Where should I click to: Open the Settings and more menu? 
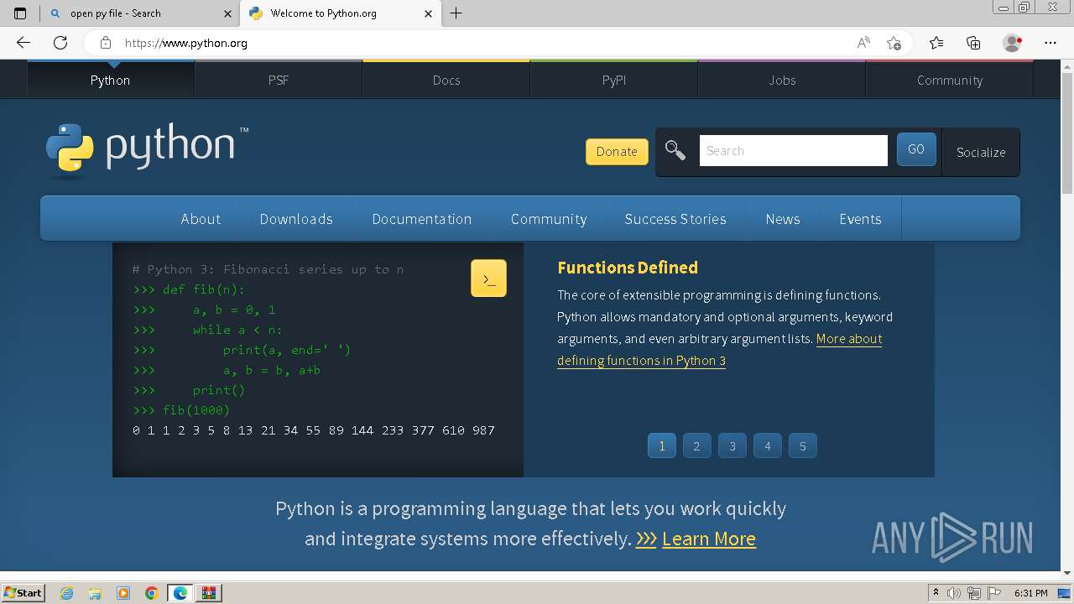[x=1051, y=43]
